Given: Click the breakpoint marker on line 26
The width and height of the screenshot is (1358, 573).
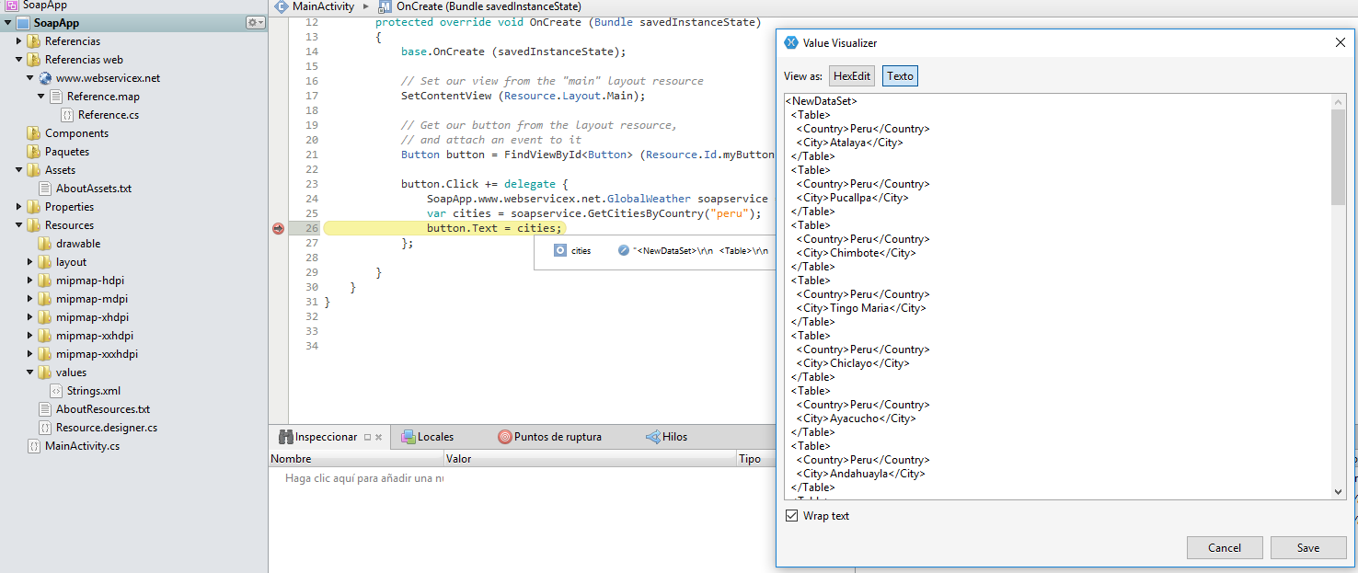Looking at the screenshot, I should (279, 228).
